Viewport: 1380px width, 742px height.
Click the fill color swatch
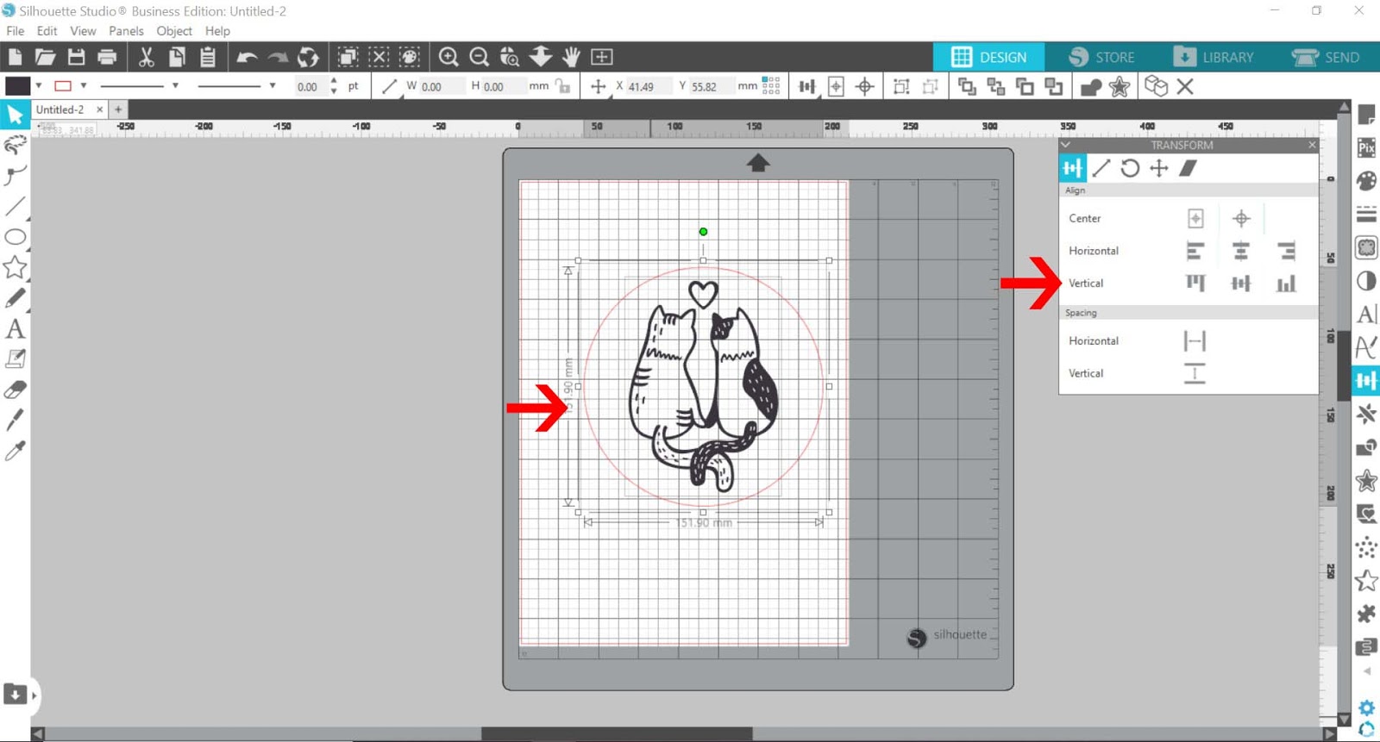click(x=18, y=86)
